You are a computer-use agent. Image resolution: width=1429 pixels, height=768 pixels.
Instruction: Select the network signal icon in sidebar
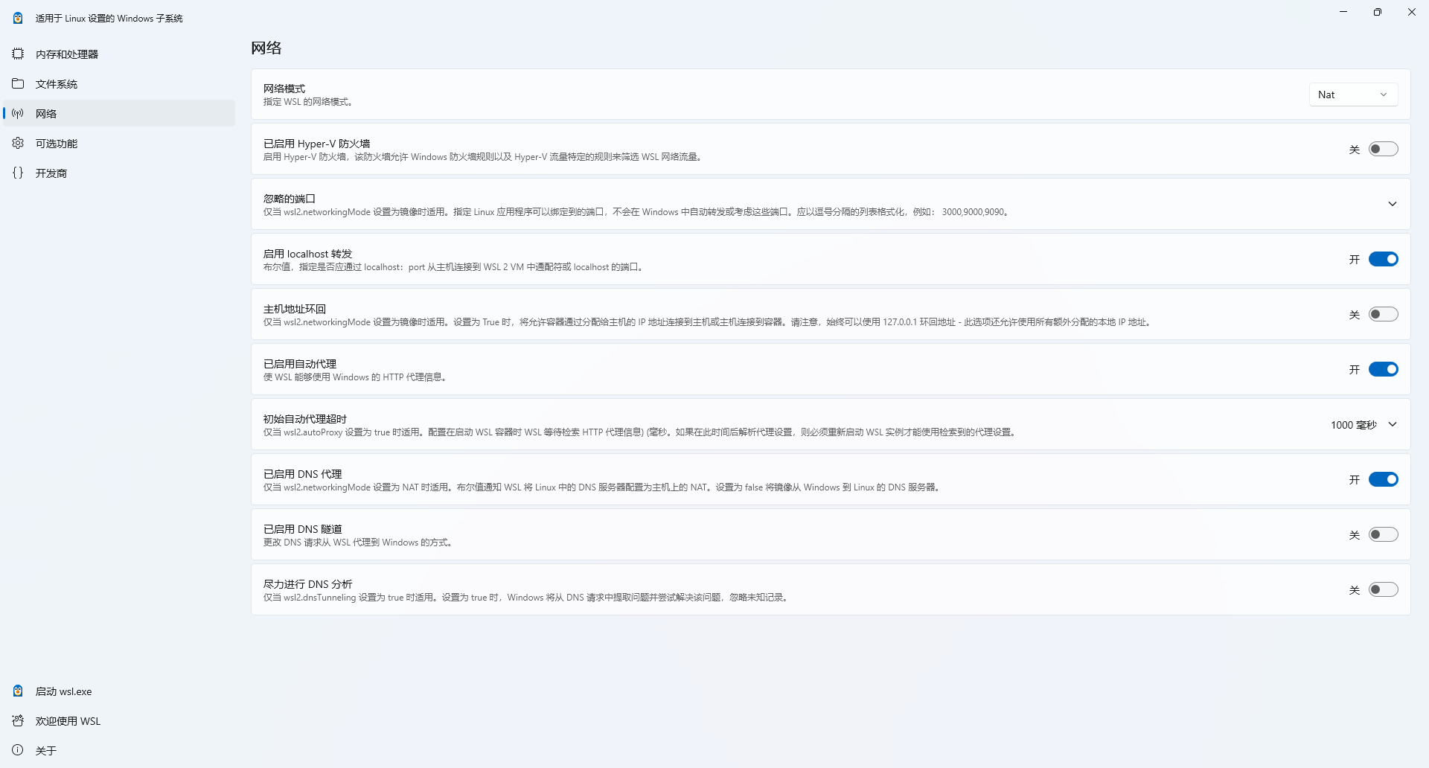17,113
